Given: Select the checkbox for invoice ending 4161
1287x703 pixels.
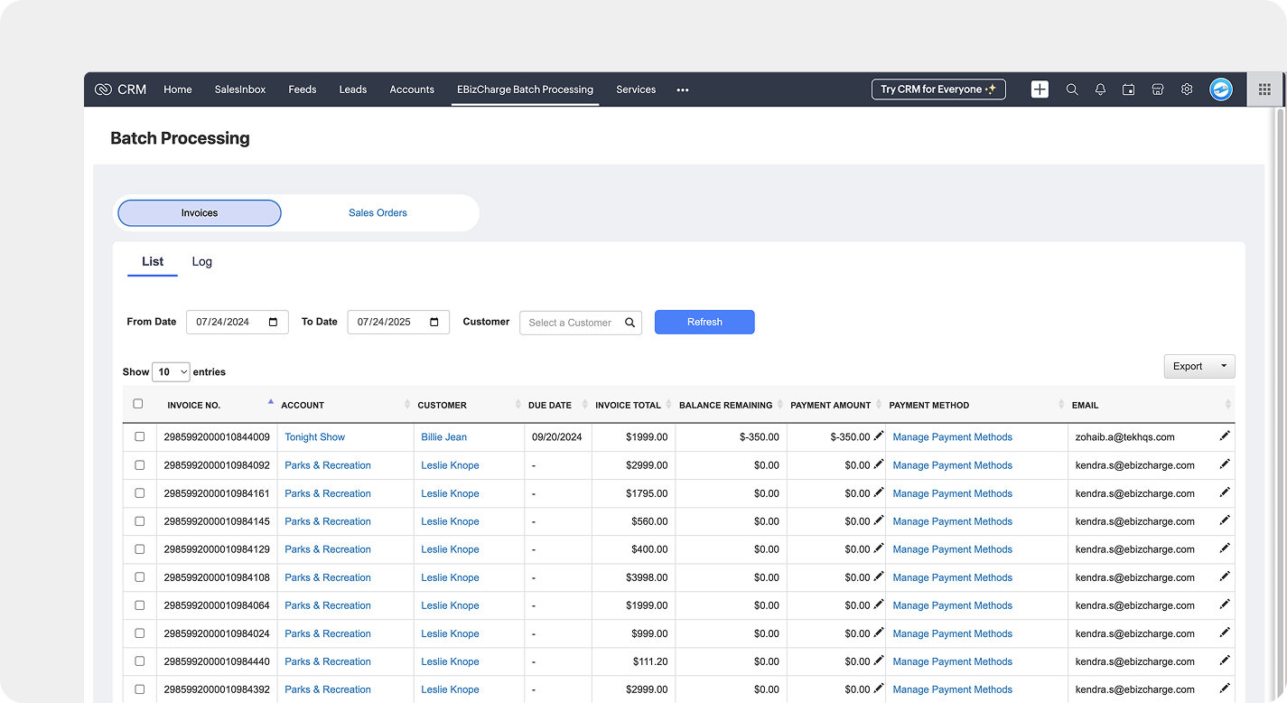Looking at the screenshot, I should (x=140, y=493).
